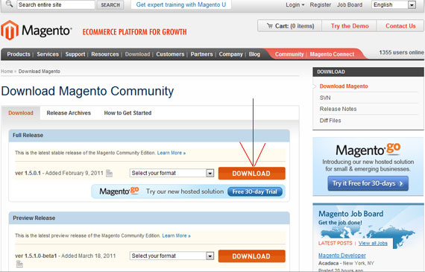Open Release Notes sidebar link
The image size is (425, 272).
(338, 109)
